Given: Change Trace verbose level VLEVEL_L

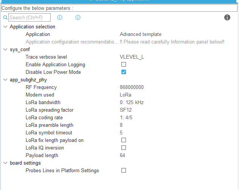Looking at the screenshot, I should 132,57.
